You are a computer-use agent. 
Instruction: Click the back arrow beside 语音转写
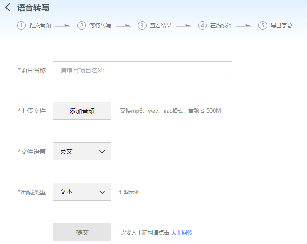(x=8, y=8)
